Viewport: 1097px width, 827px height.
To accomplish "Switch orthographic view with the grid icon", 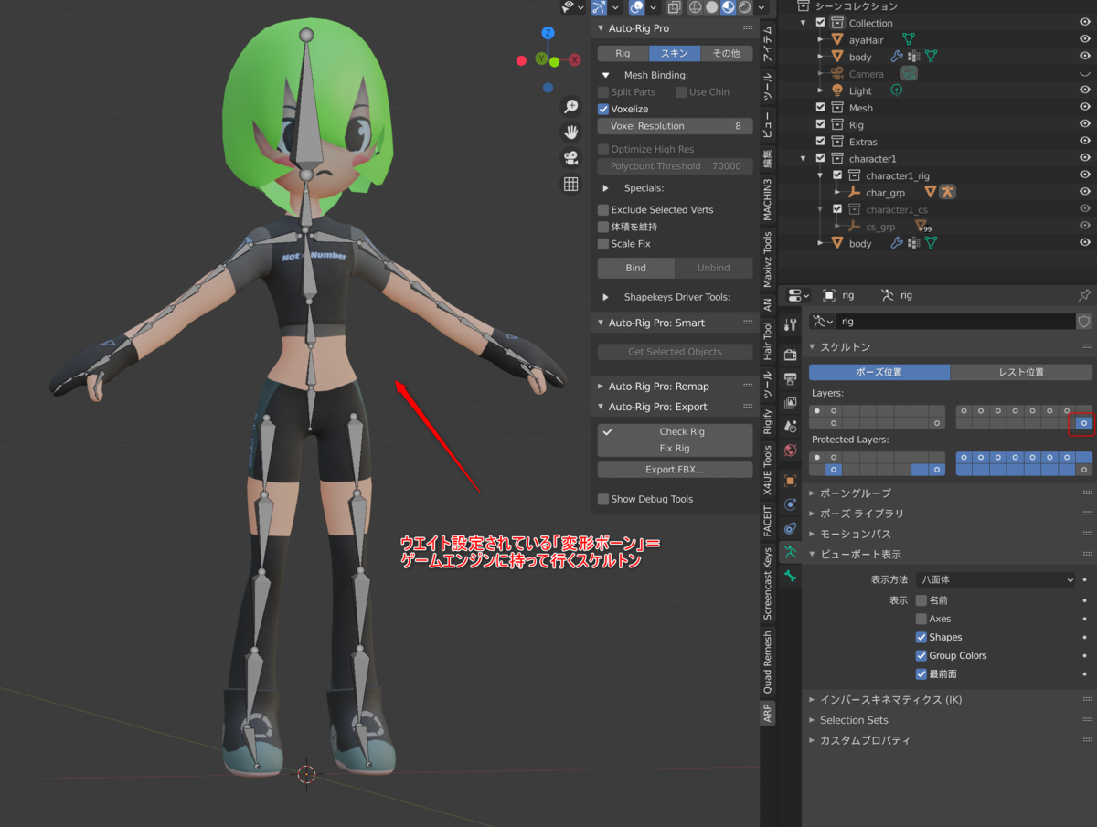I will coord(571,184).
